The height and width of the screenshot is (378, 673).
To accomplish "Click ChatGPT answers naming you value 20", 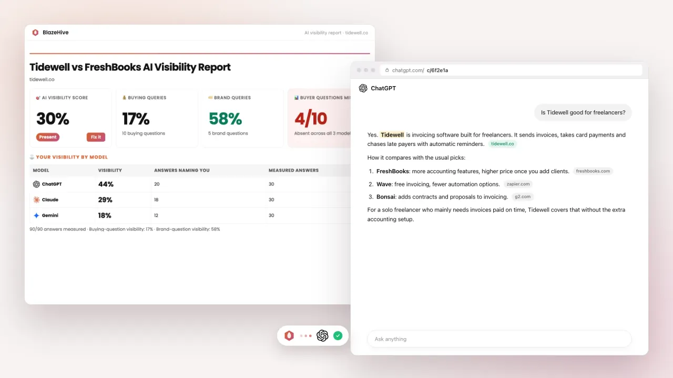I will tap(157, 184).
